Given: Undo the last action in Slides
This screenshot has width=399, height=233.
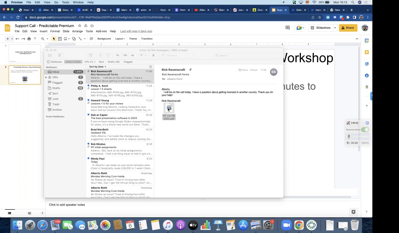Looking at the screenshot, I should pos(17,39).
